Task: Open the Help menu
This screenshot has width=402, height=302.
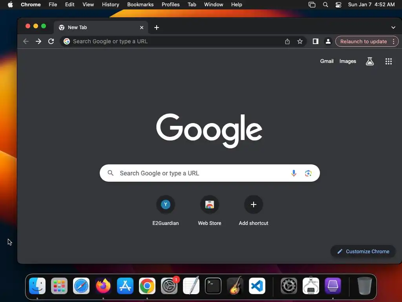Action: pyautogui.click(x=236, y=5)
